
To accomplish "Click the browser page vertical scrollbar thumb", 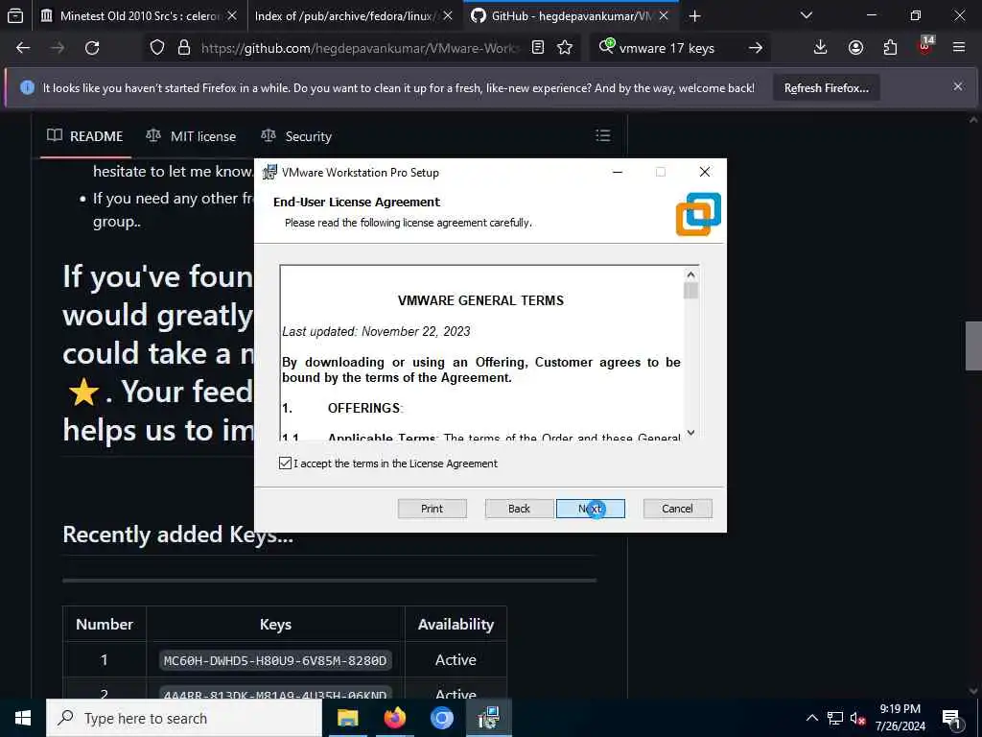I will [973, 345].
